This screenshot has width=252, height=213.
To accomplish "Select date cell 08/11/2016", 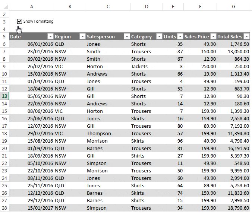I will point(31,178).
